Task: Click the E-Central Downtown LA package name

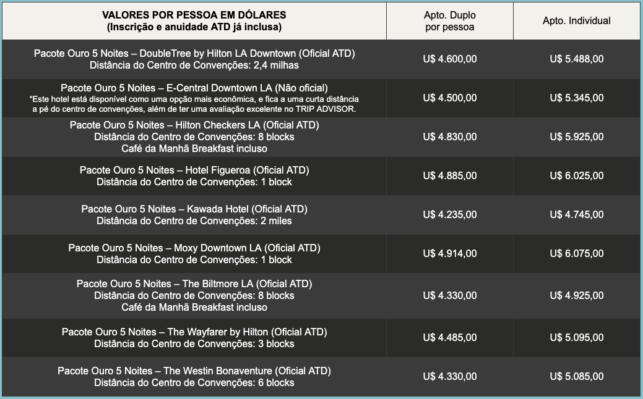Action: [194, 88]
